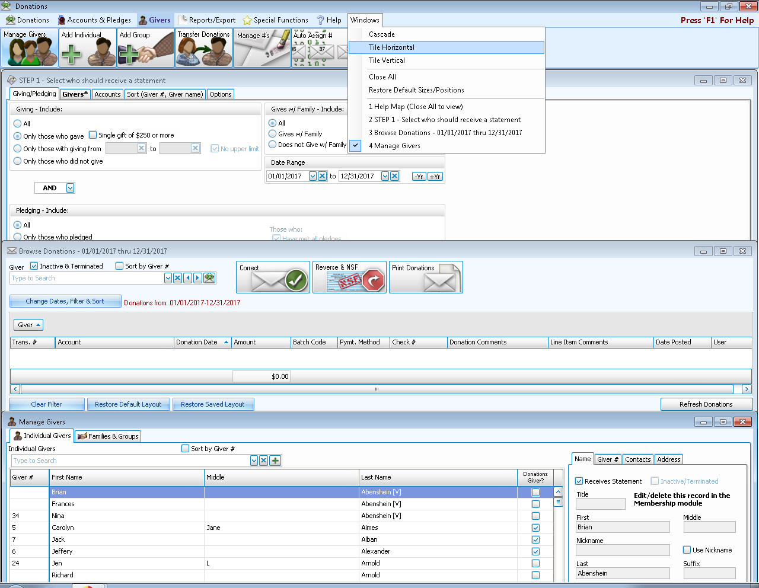Viewport: 759px width, 588px height.
Task: Click the Correct donation envelope icon
Action: (x=273, y=277)
